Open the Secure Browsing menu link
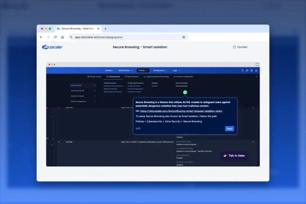The height and width of the screenshot is (204, 306). point(181,86)
